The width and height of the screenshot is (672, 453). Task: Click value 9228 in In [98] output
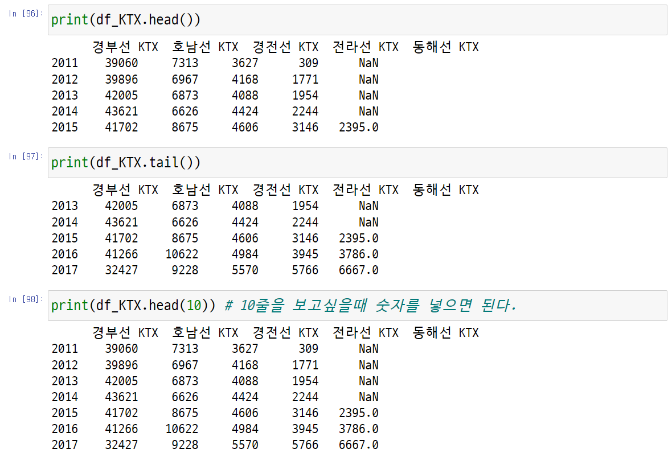[x=185, y=445]
